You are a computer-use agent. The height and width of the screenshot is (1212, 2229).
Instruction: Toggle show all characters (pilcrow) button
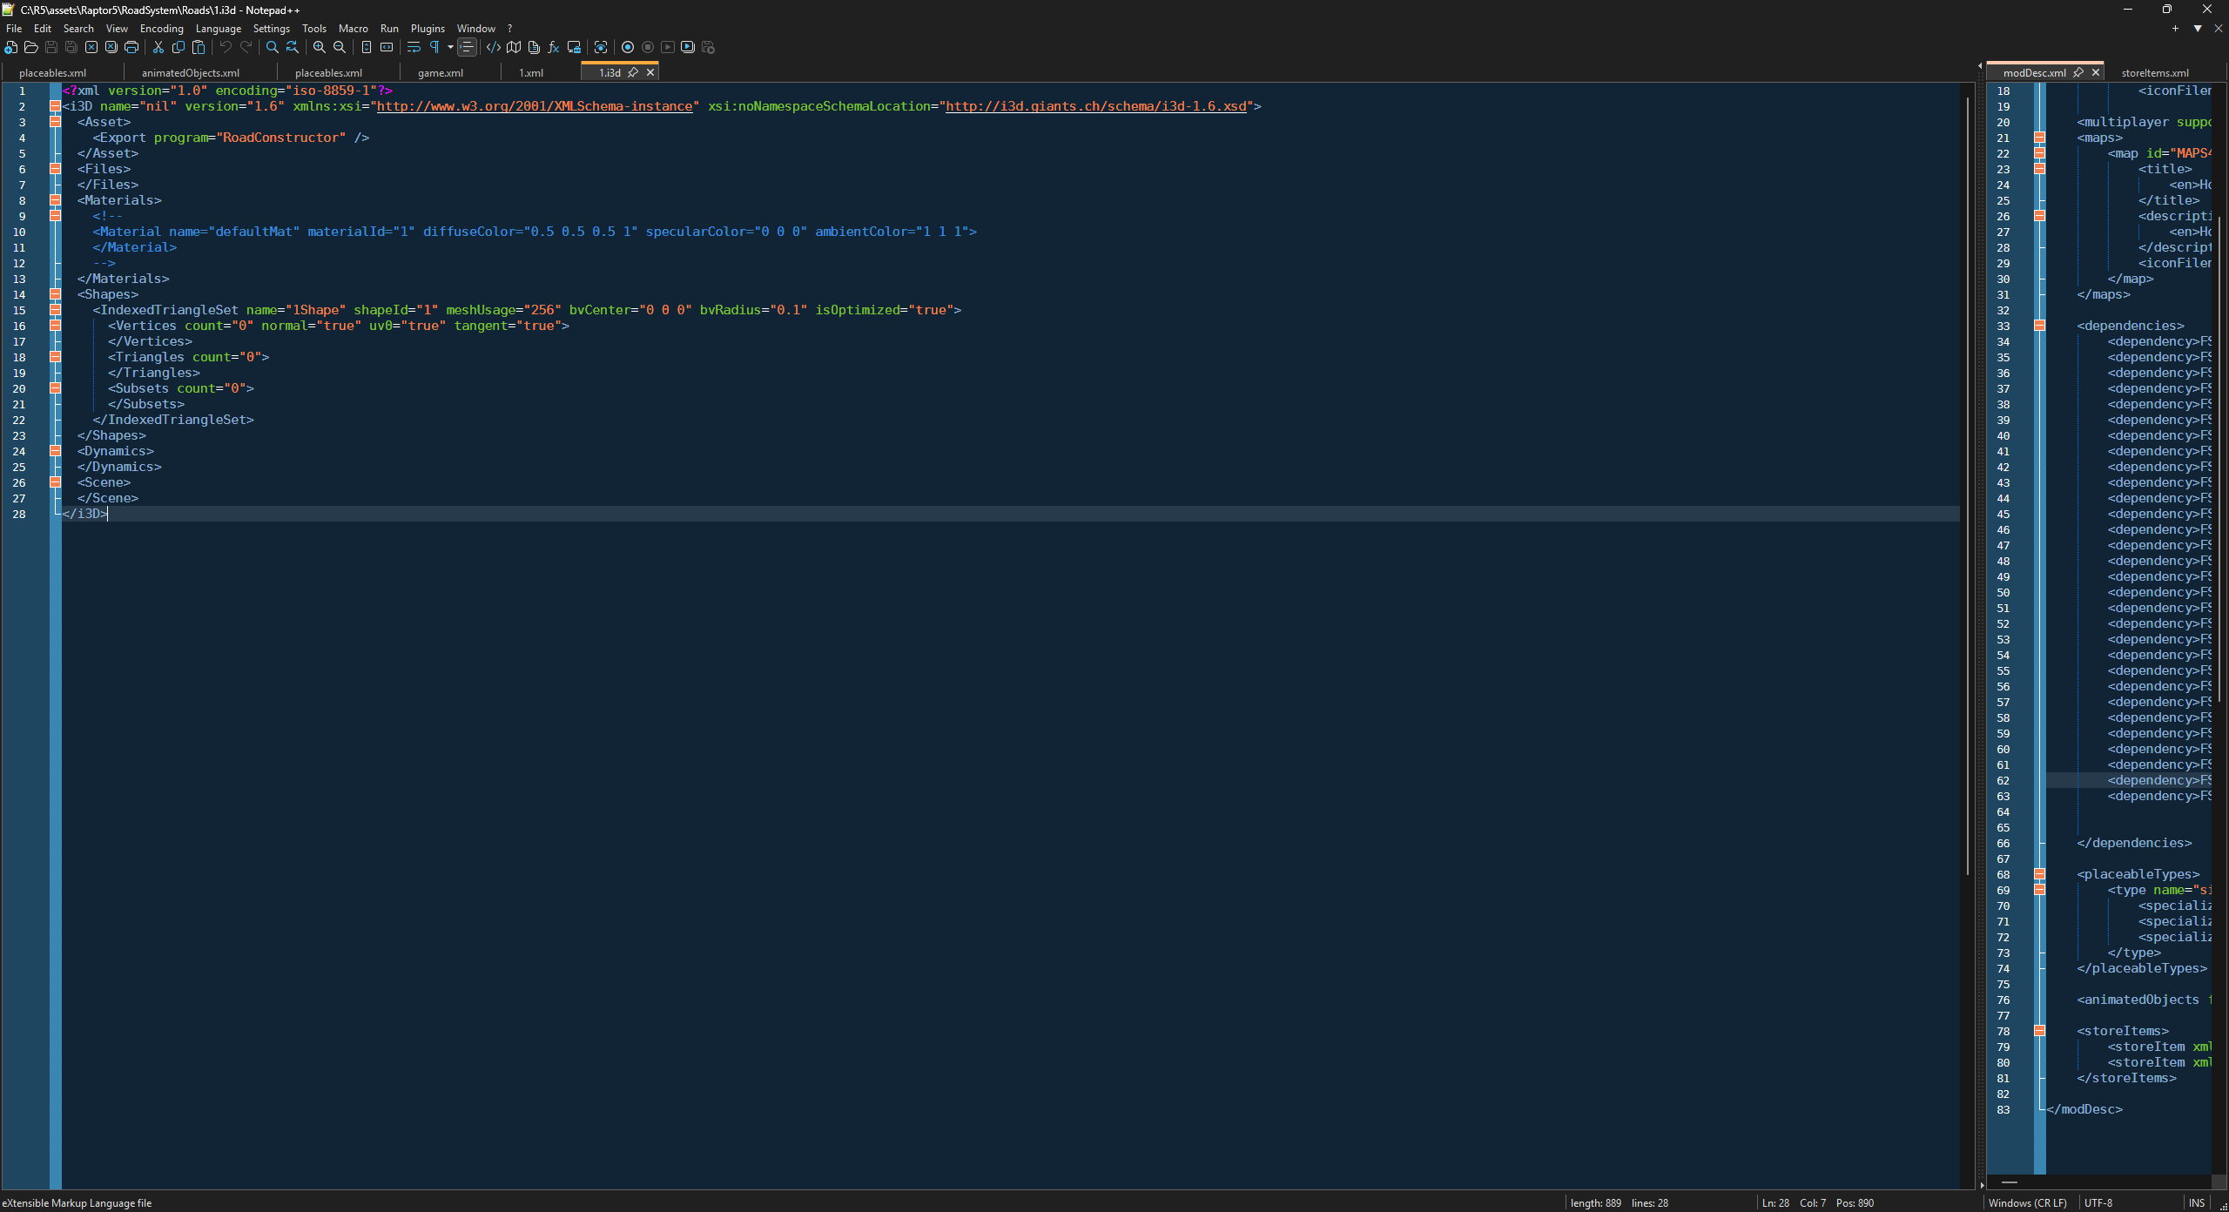point(434,47)
